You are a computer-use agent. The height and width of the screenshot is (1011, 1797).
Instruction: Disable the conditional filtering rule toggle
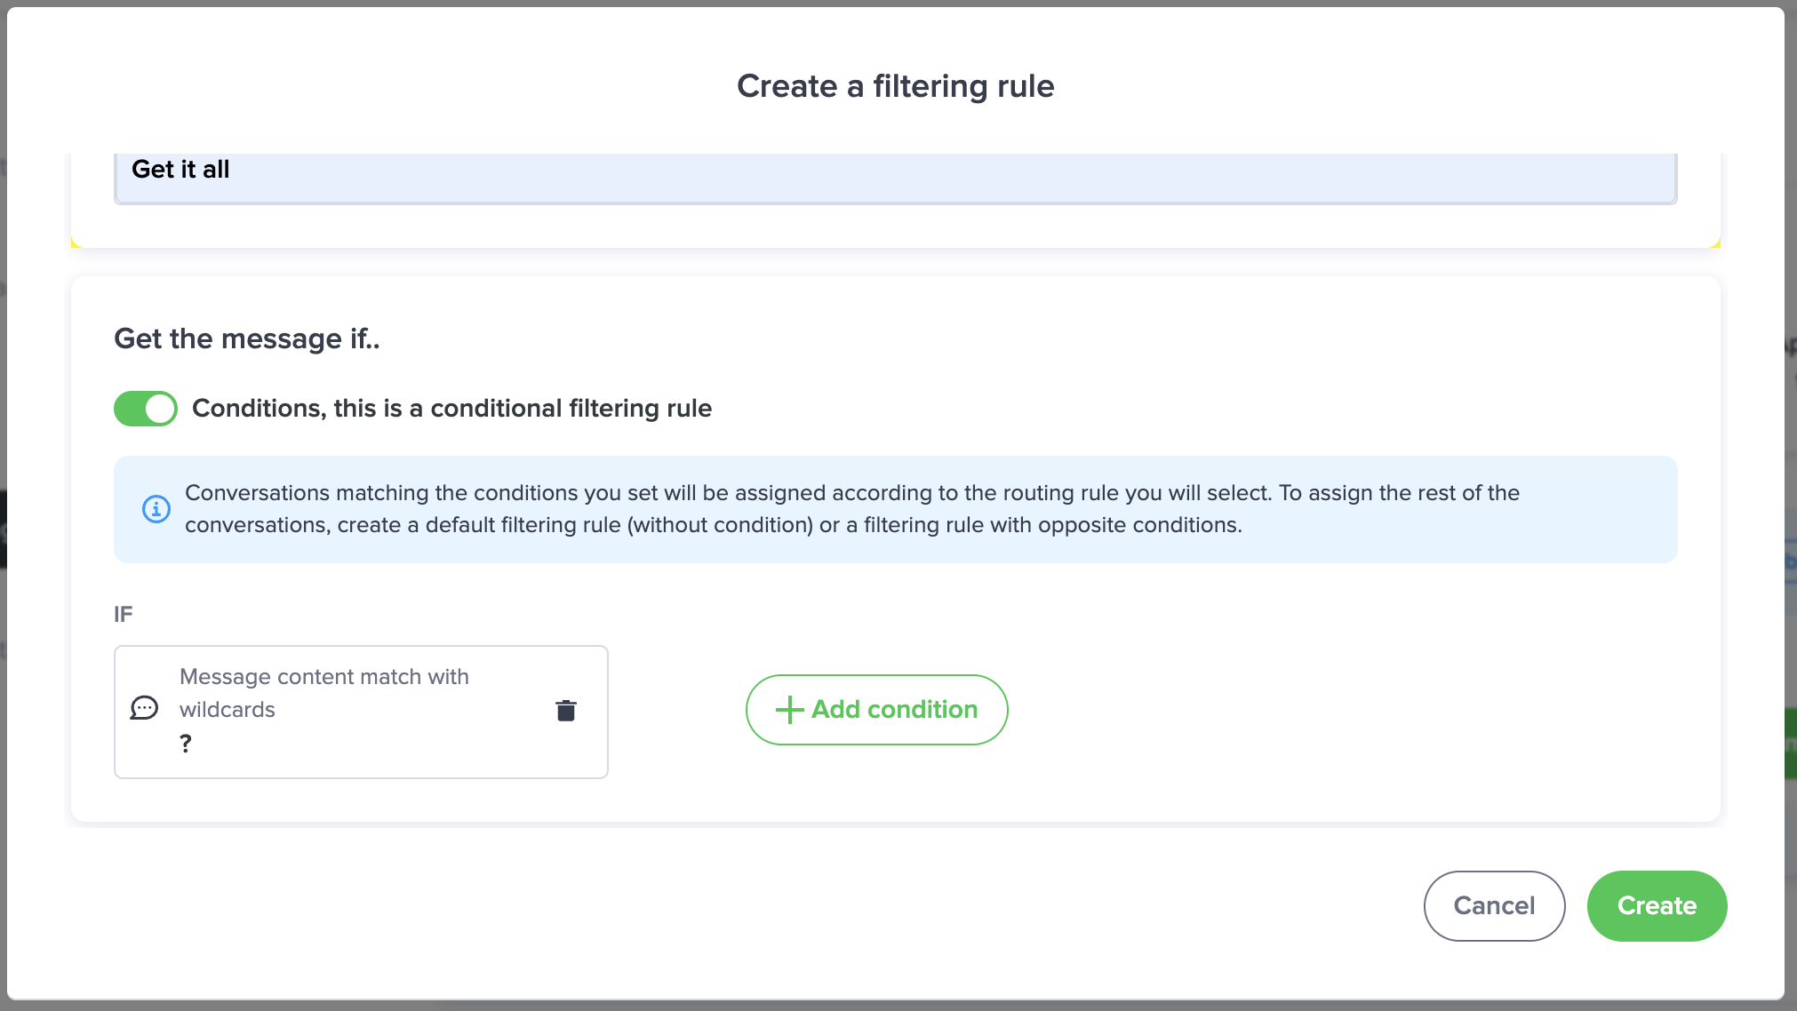[146, 409]
